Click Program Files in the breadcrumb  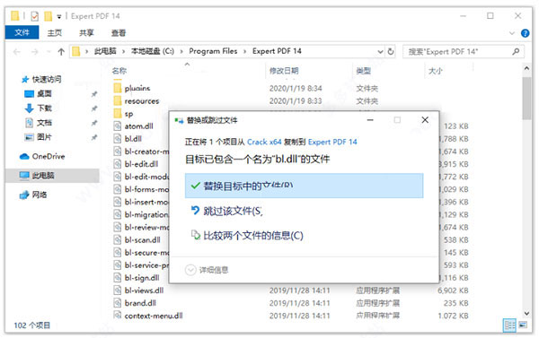pos(213,51)
